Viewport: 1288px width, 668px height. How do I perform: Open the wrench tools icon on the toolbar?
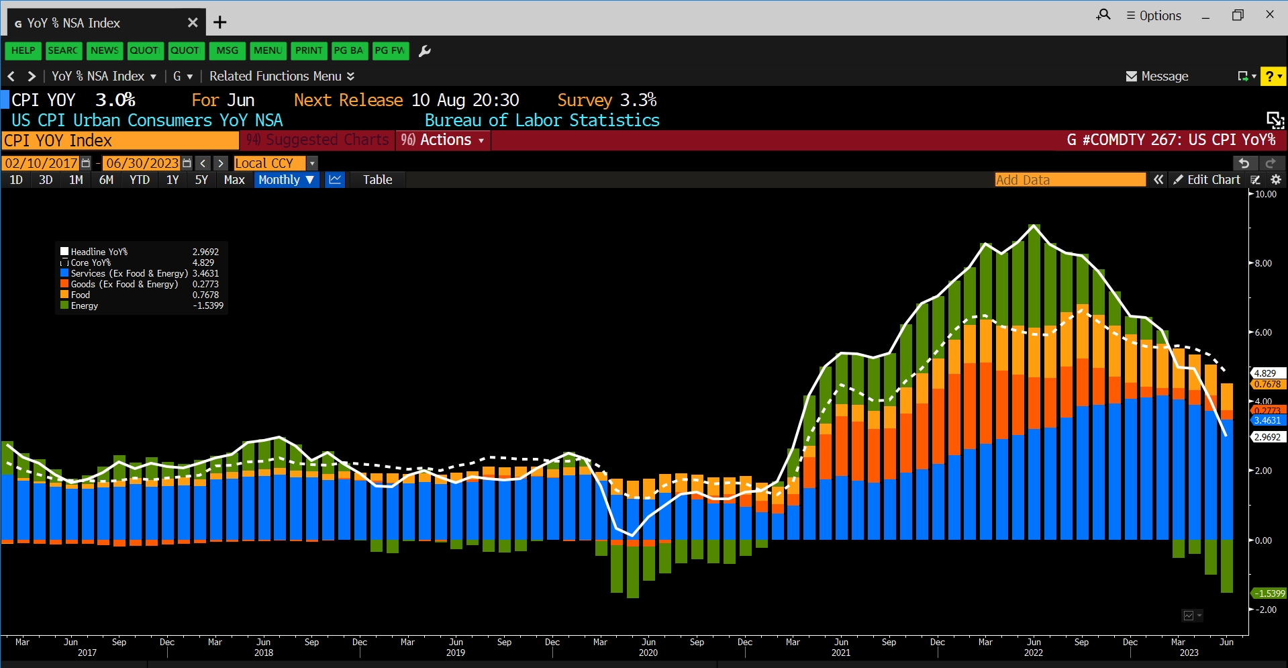(x=424, y=50)
